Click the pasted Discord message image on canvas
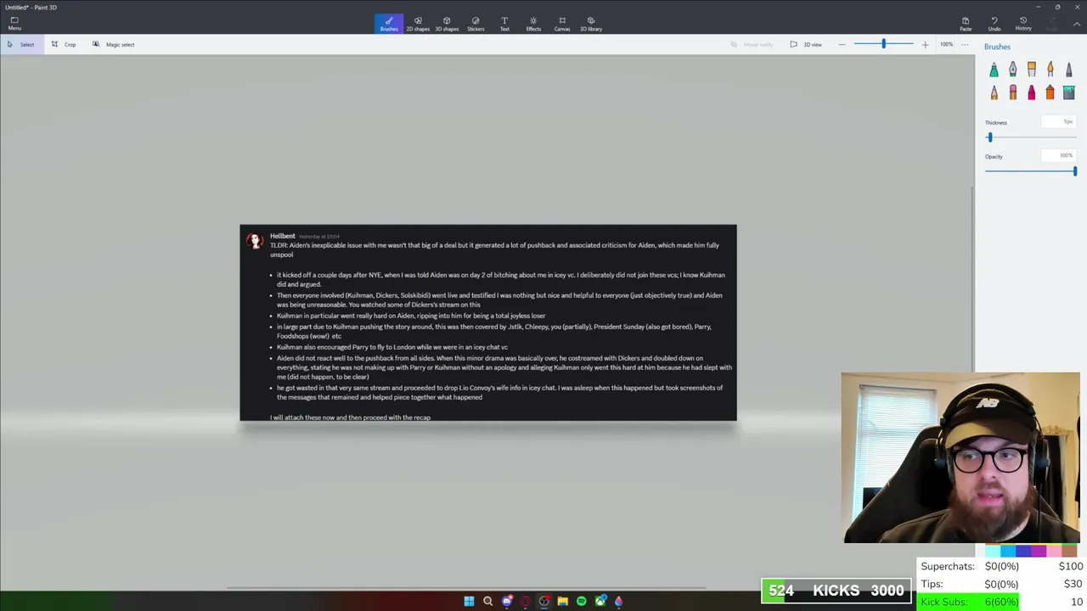 488,322
